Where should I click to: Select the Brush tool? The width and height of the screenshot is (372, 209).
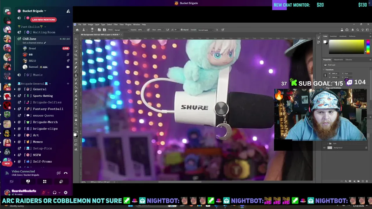click(76, 71)
